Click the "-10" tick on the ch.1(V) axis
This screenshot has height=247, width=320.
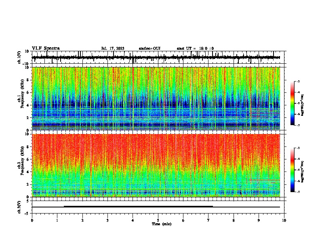pos(26,64)
